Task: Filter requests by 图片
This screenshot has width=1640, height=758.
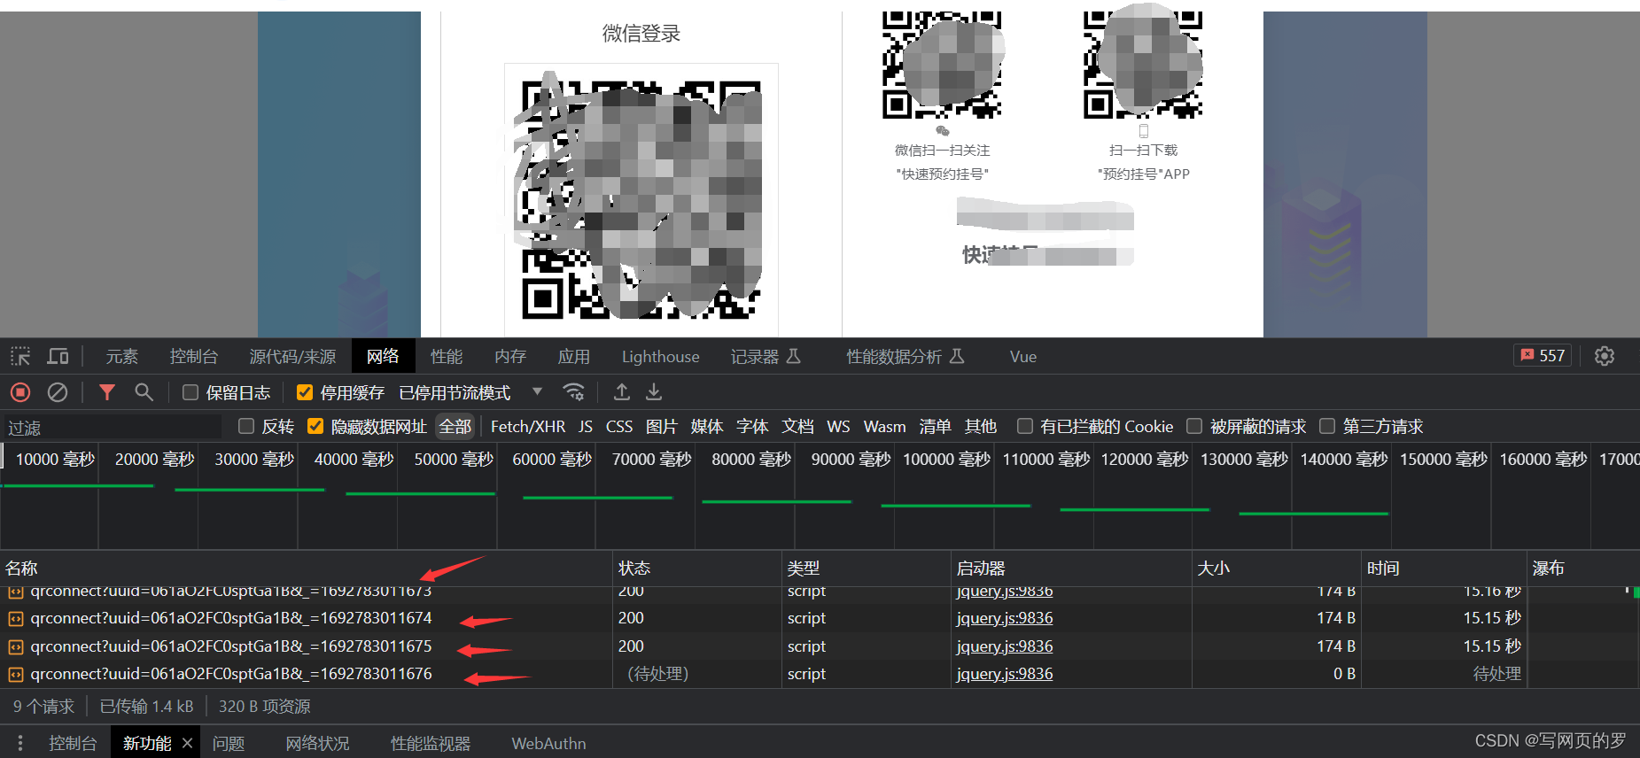Action: coord(662,427)
